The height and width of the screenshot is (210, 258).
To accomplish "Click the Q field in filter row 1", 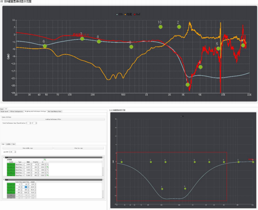I will point(43,164).
